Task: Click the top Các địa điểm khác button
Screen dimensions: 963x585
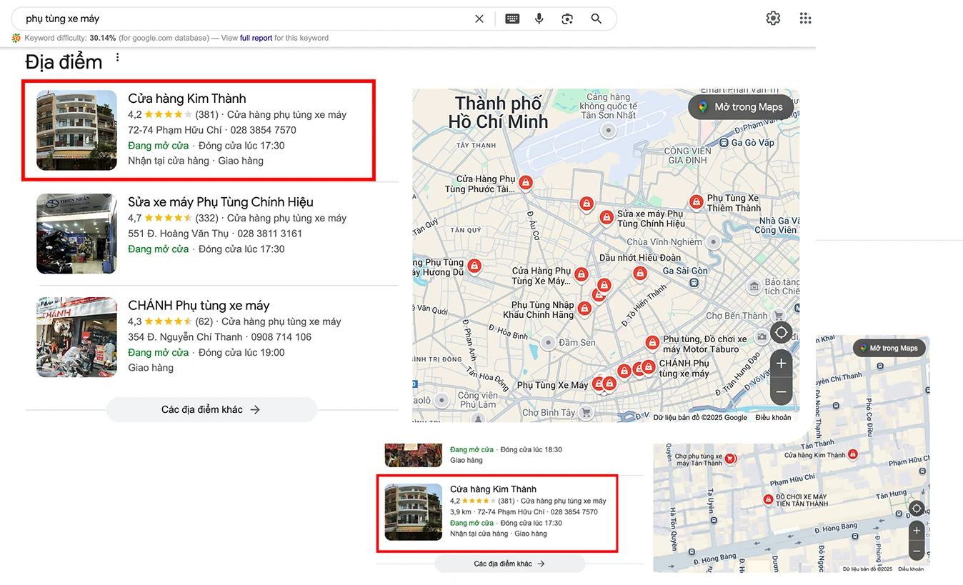Action: (x=211, y=410)
